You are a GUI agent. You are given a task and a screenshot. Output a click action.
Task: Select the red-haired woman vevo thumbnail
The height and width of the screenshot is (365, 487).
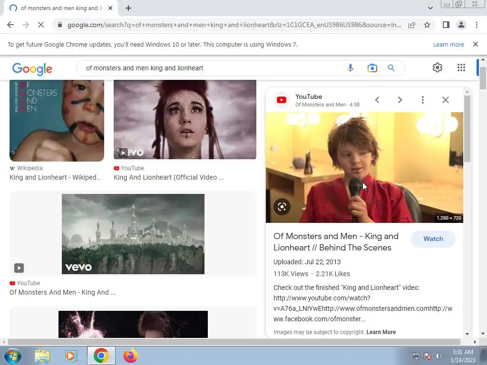tap(185, 119)
